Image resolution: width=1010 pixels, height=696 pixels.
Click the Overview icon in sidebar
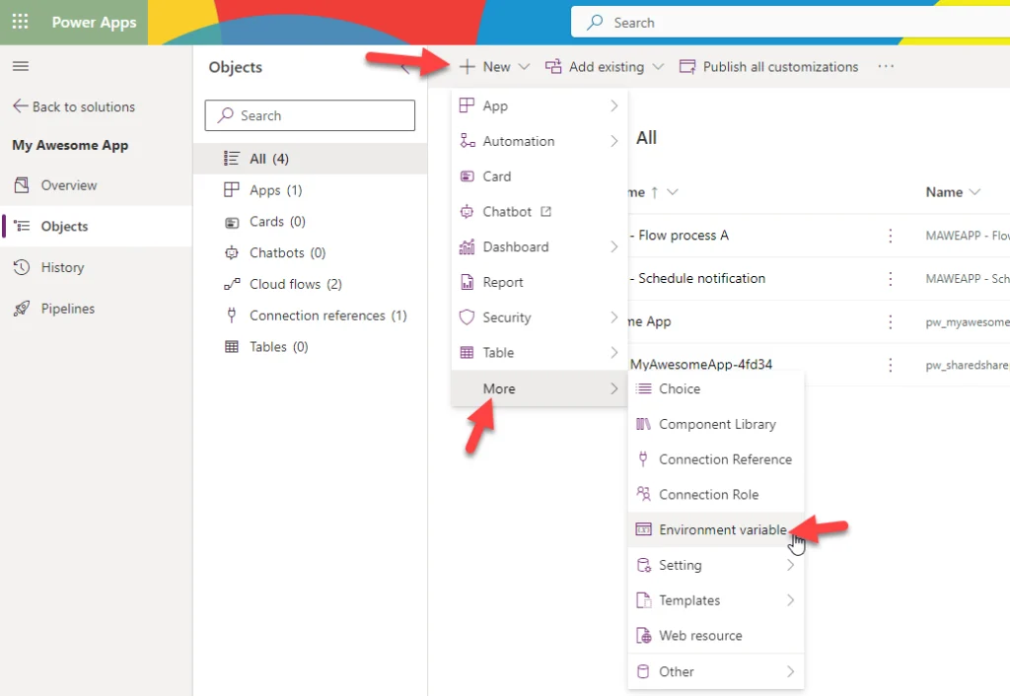(22, 185)
